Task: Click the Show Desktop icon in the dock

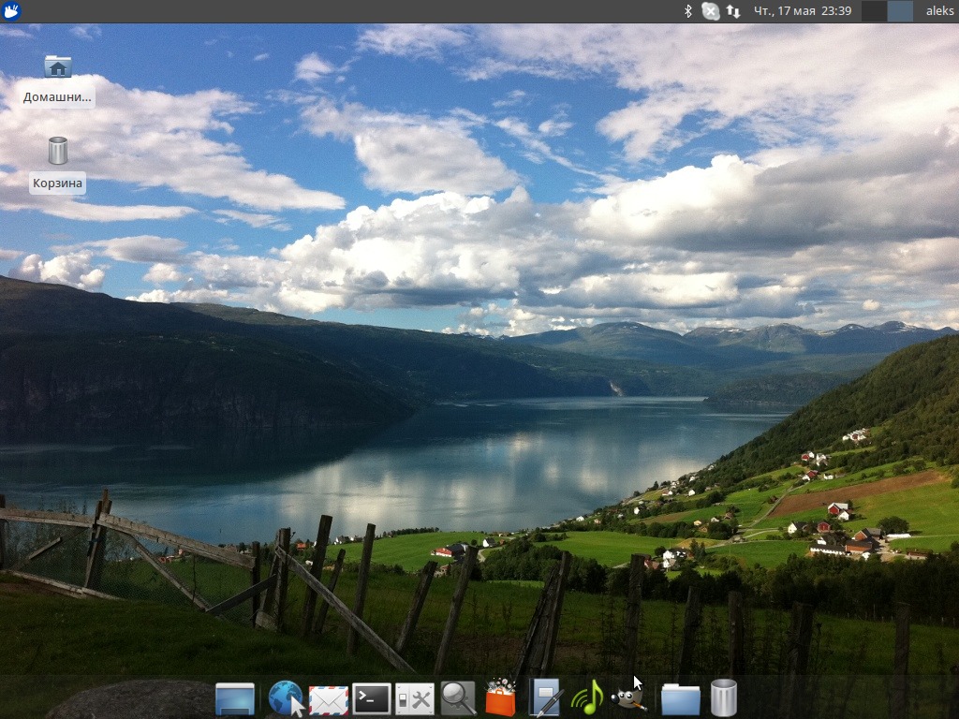Action: [235, 698]
